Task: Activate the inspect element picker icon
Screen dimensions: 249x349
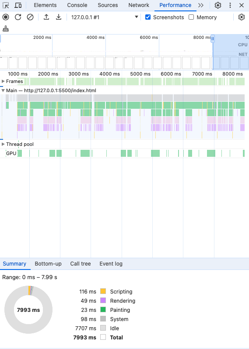Action: coord(6,5)
